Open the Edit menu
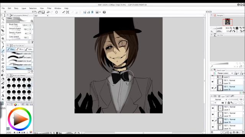 point(9,8)
